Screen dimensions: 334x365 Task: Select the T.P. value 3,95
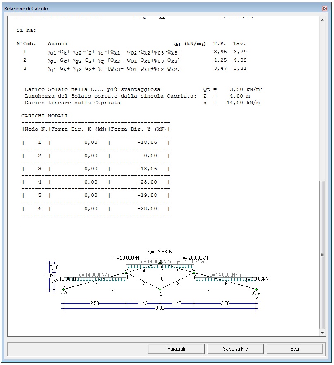tap(220, 52)
